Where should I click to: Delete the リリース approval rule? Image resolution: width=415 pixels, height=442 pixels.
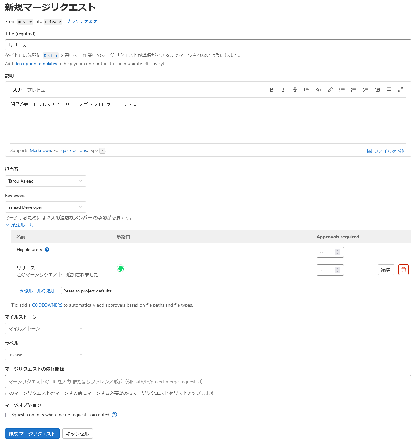coord(403,270)
